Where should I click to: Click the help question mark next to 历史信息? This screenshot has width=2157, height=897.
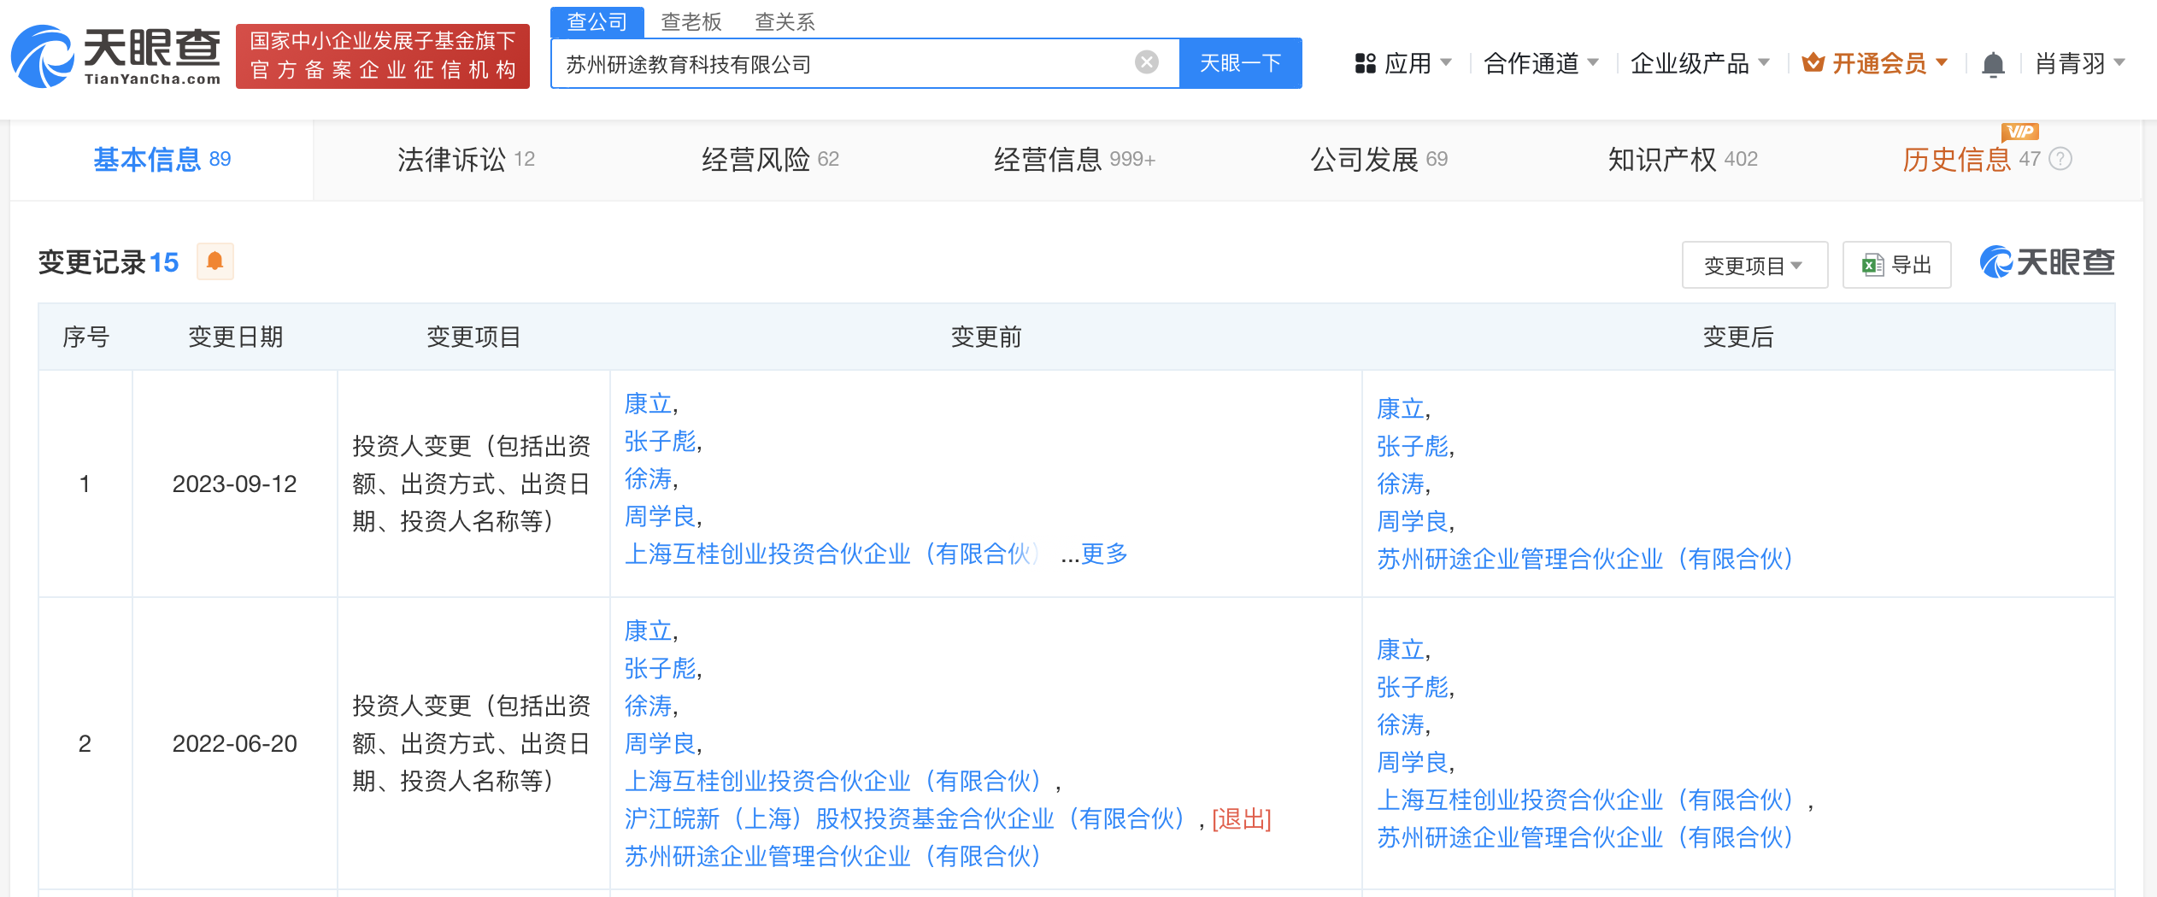2060,159
